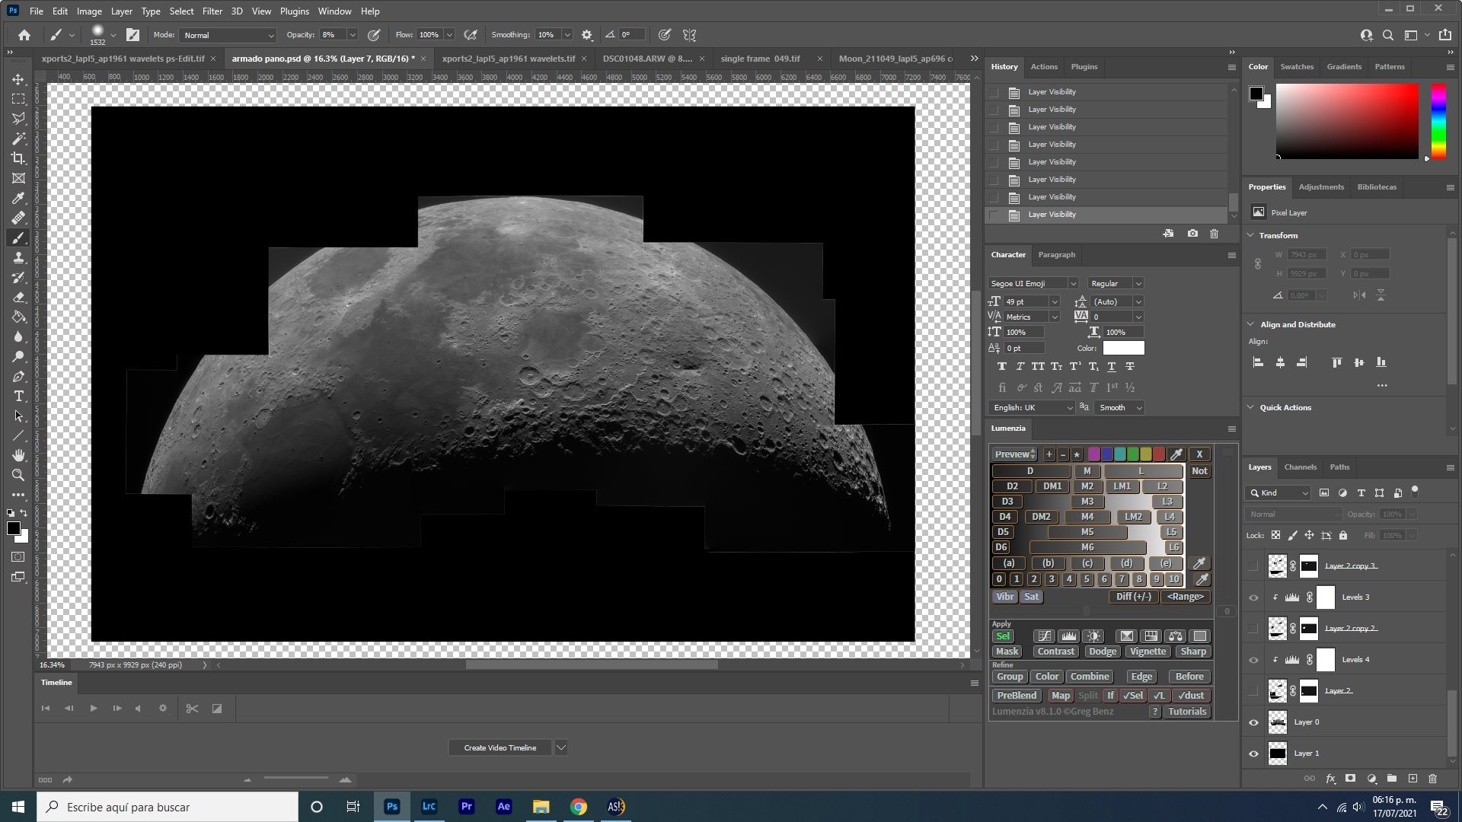This screenshot has height=822, width=1462.
Task: Click Lumenzia PreBlend button
Action: [1017, 696]
